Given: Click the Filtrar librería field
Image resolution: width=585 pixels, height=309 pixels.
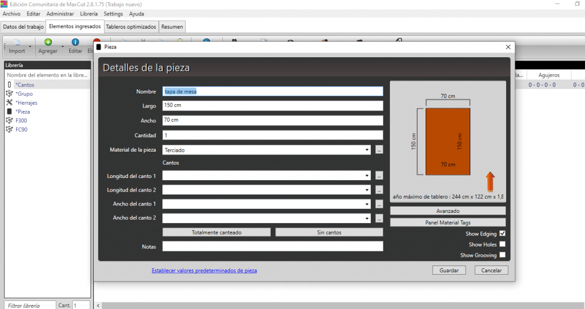Looking at the screenshot, I should pos(30,305).
